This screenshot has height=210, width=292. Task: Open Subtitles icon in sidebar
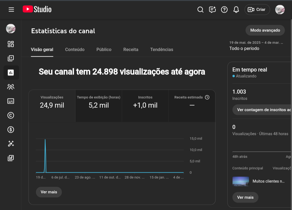[11, 101]
